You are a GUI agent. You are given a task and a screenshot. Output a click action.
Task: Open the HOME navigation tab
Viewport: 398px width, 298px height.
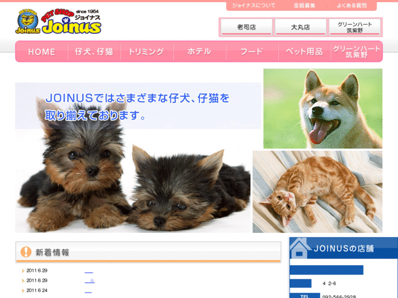click(42, 51)
